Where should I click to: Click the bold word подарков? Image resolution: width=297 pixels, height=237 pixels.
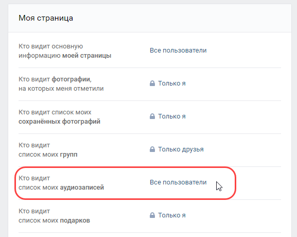click(75, 221)
